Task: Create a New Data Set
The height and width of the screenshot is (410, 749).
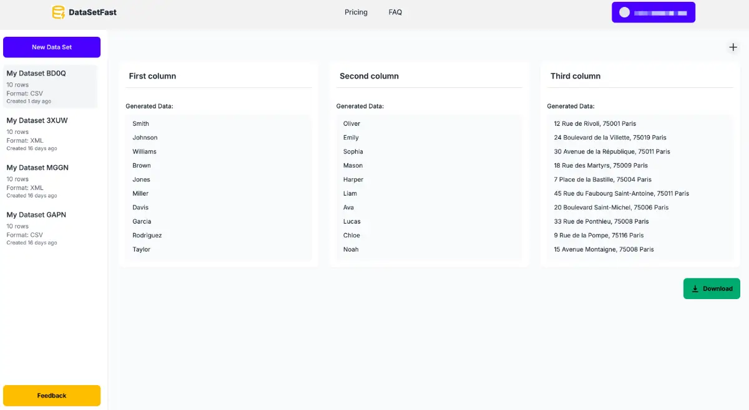Action: pos(52,47)
